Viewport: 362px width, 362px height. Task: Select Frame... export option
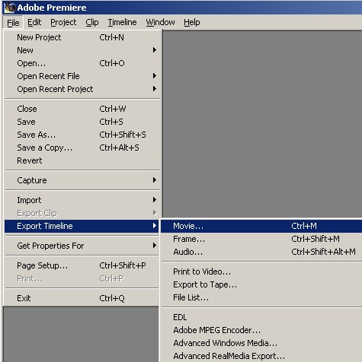261,239
